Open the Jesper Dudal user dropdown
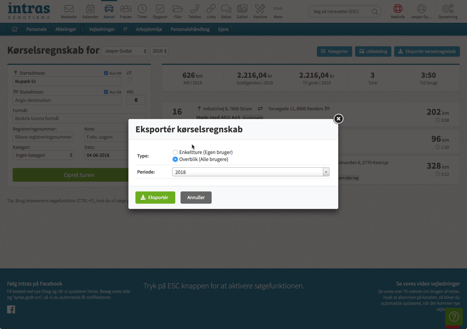 pyautogui.click(x=125, y=51)
